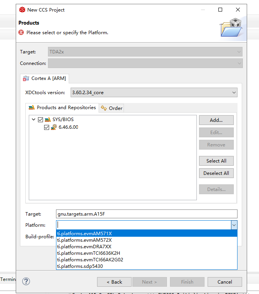Collapse the SYS/BIOS tree node
This screenshot has height=294, width=259.
click(x=34, y=120)
